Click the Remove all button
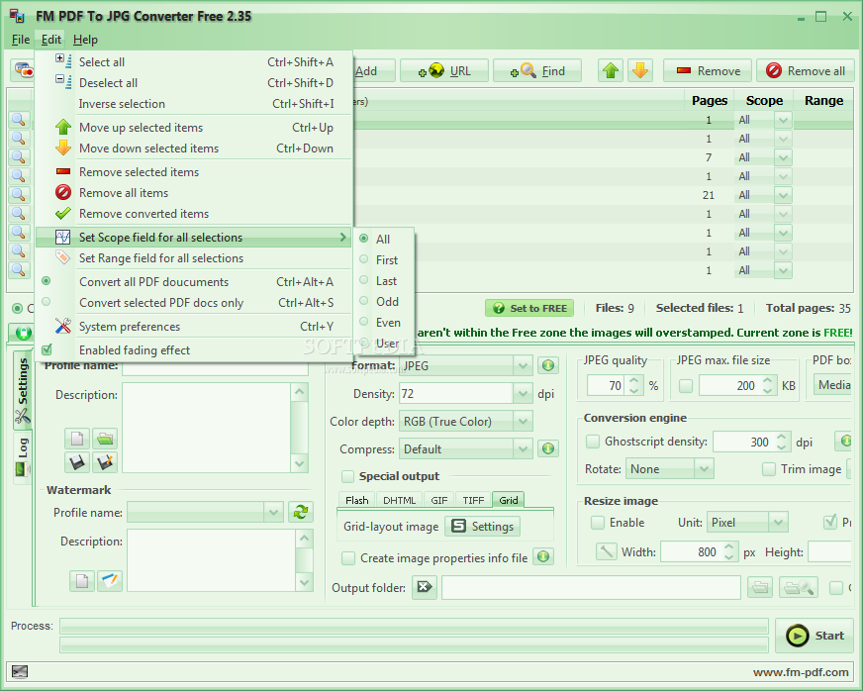Viewport: 863px width, 691px height. pos(806,70)
